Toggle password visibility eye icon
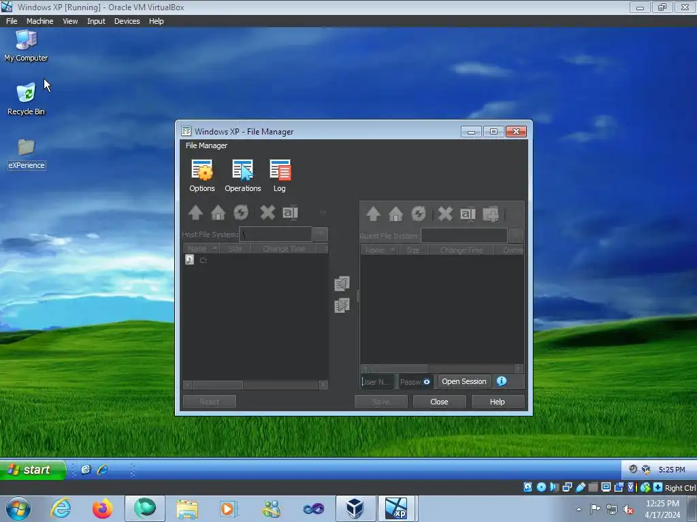Image resolution: width=697 pixels, height=522 pixels. tap(427, 381)
